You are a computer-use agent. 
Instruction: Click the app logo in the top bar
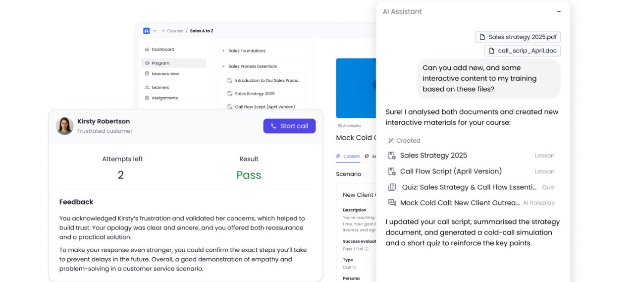click(146, 31)
